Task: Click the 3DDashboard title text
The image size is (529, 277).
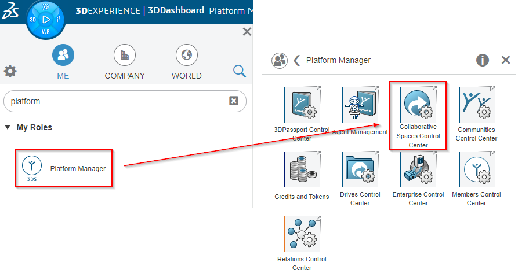Action: click(x=176, y=10)
